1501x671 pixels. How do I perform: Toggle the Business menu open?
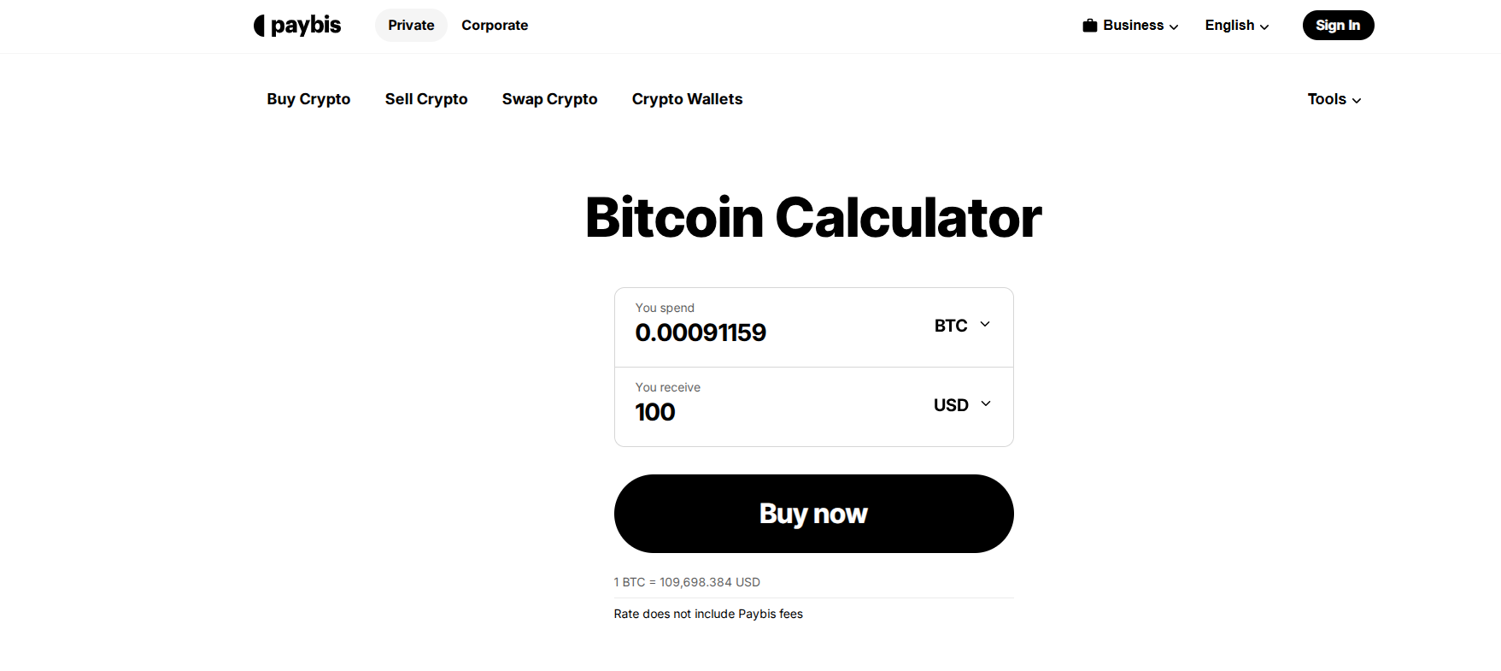[1129, 25]
